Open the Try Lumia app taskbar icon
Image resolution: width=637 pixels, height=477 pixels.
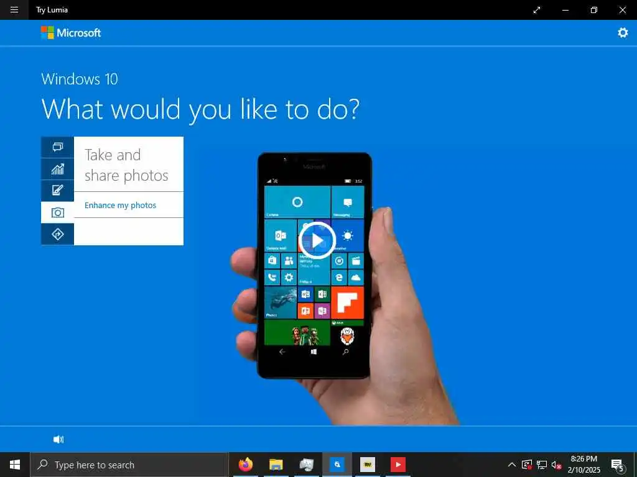337,465
